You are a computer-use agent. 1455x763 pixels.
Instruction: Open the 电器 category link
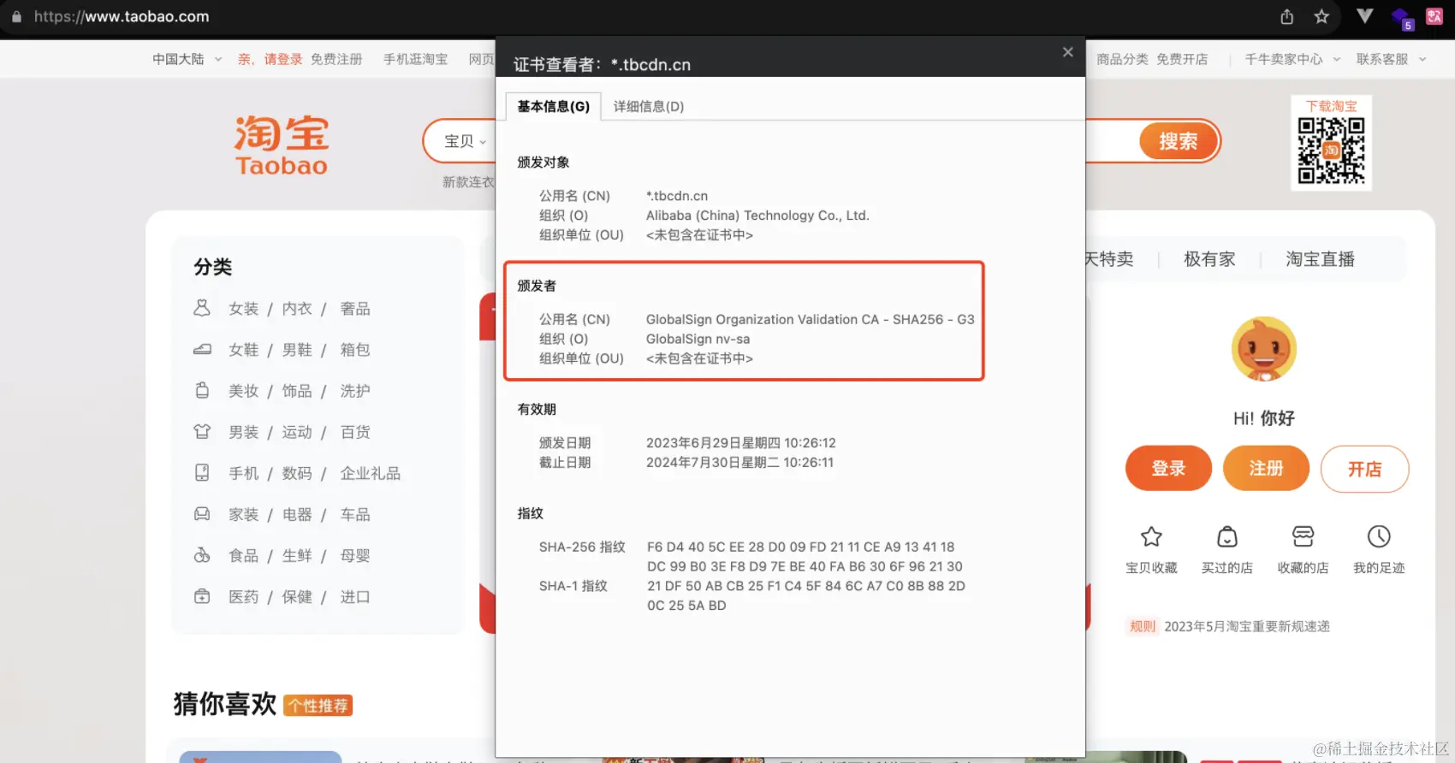point(297,514)
